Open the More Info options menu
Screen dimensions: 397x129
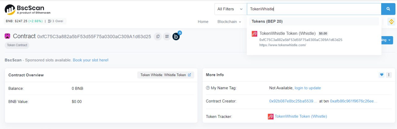[389, 75]
